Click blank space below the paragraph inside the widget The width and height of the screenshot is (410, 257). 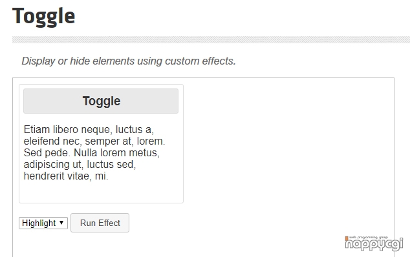pos(101,192)
